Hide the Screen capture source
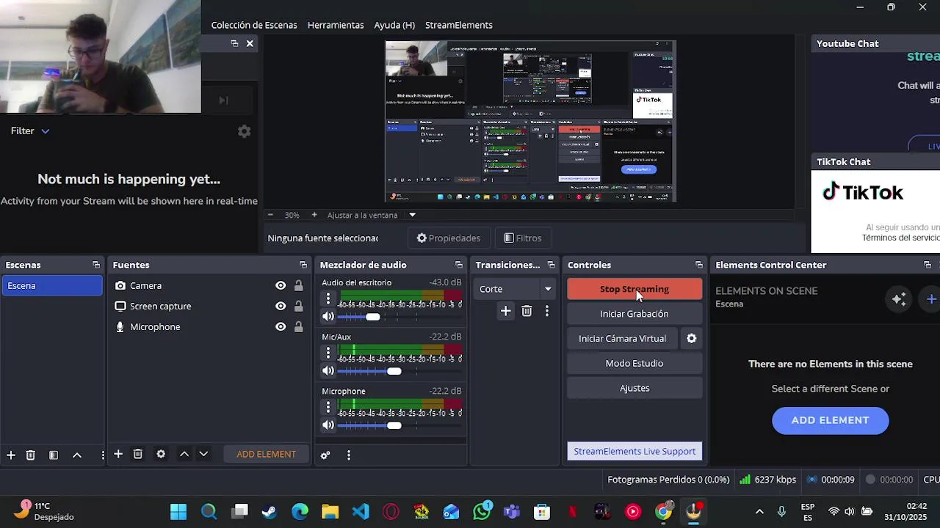The image size is (940, 528). tap(281, 307)
